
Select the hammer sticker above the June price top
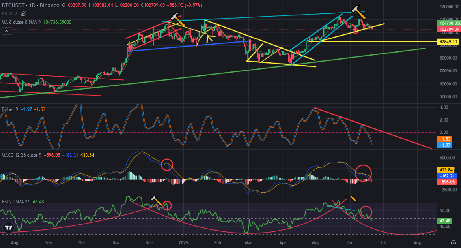358,12
